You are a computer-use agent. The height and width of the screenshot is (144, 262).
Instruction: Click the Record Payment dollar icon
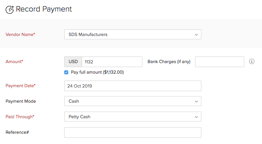click(x=10, y=10)
